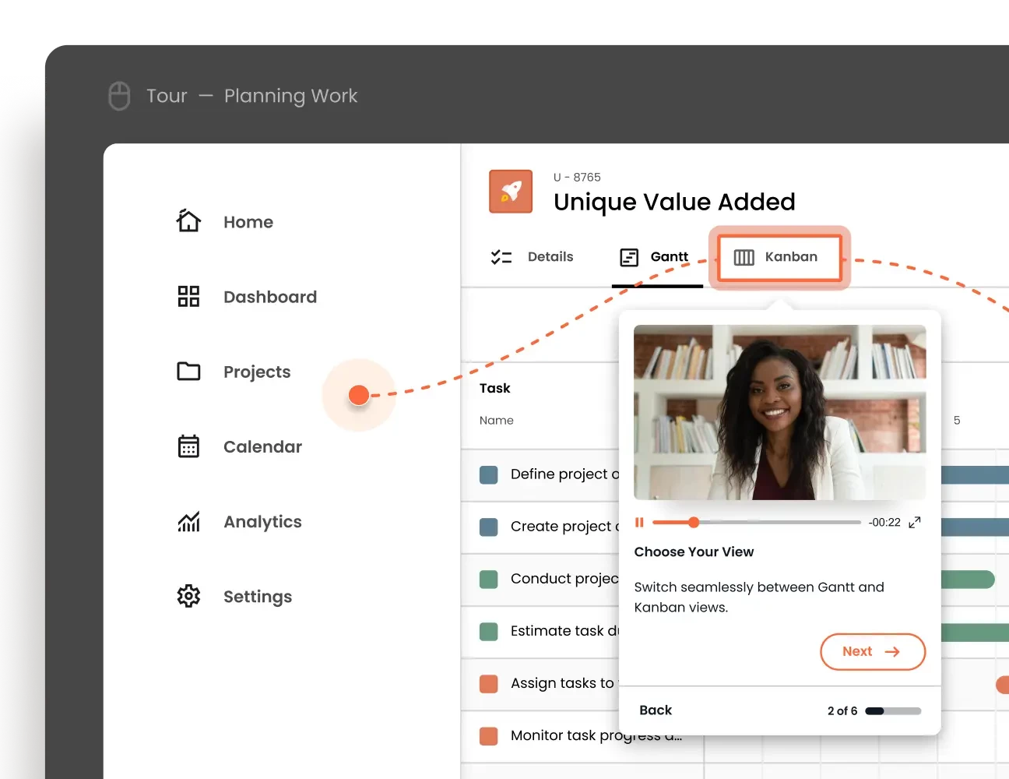Expand the tour video to fullscreen
The height and width of the screenshot is (779, 1009).
coord(915,522)
